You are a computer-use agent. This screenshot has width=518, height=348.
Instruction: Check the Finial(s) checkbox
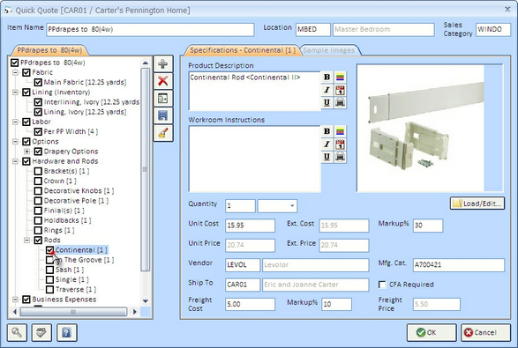[38, 211]
